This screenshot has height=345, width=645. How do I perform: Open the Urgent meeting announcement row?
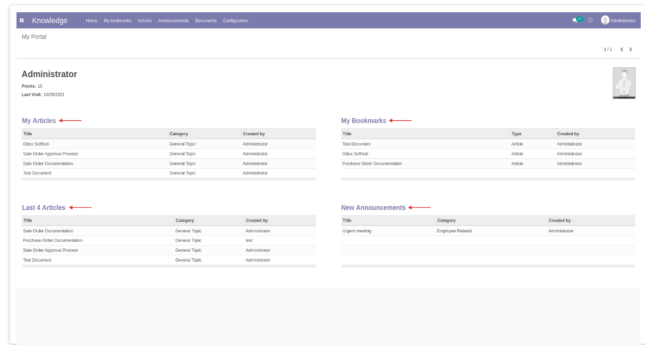click(x=488, y=231)
